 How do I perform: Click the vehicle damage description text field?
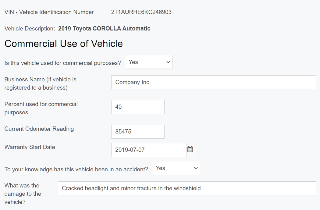(187, 188)
